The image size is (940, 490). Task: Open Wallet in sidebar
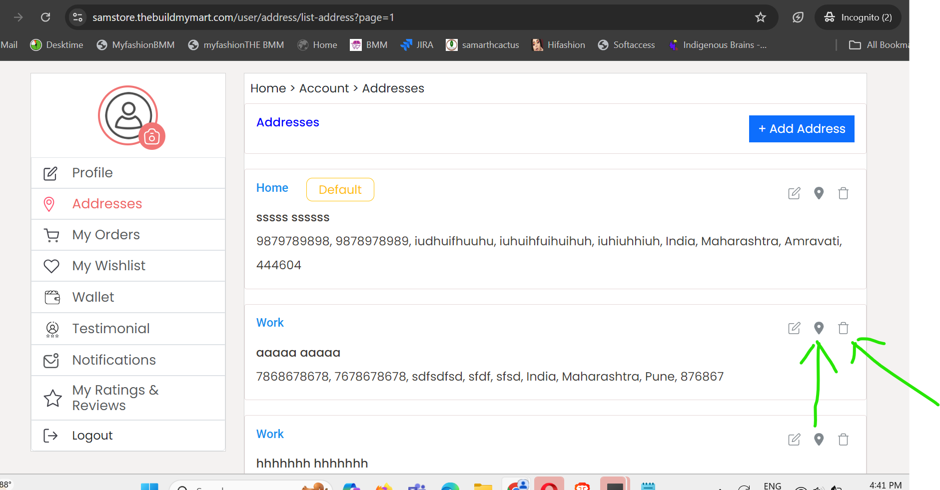[x=128, y=297]
